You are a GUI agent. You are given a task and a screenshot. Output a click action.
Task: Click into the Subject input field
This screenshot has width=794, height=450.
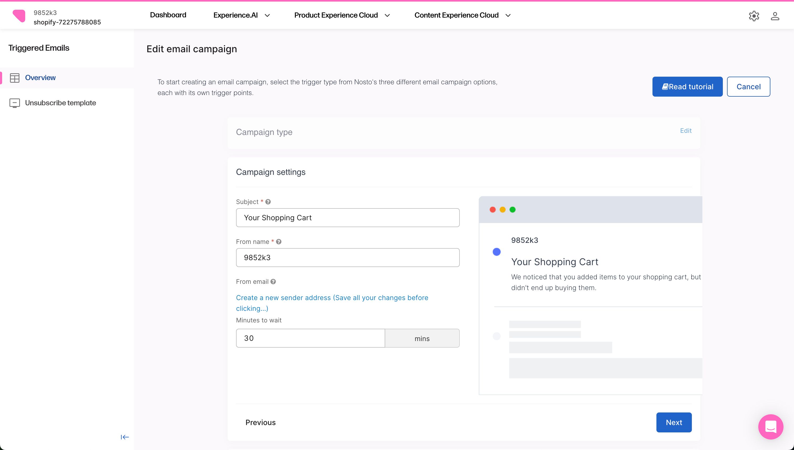coord(347,218)
